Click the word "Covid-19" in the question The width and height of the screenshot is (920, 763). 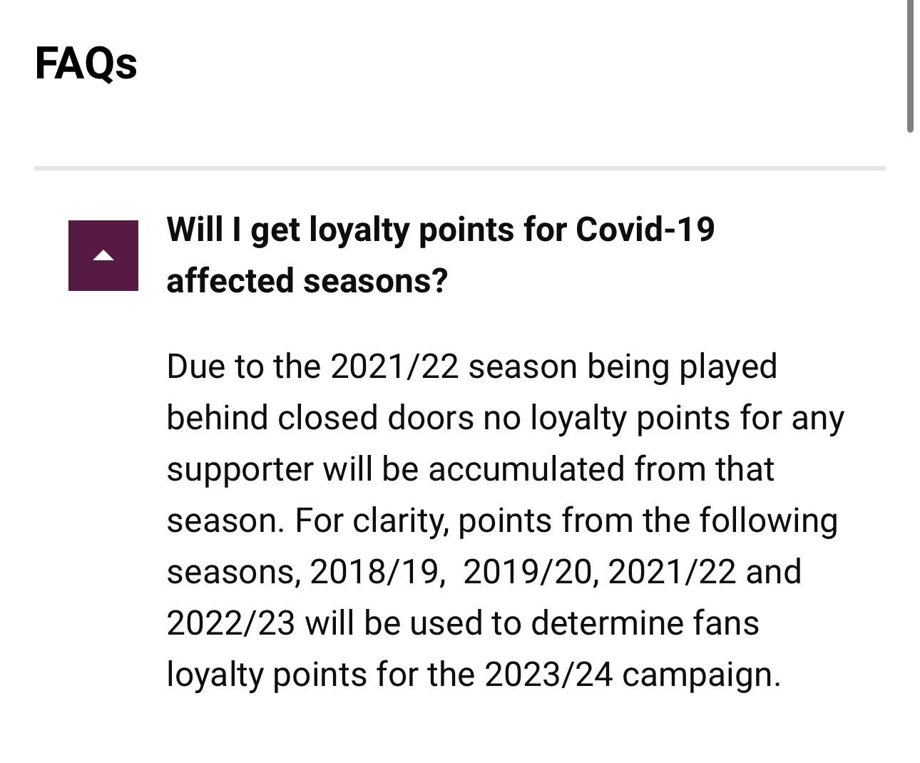645,230
